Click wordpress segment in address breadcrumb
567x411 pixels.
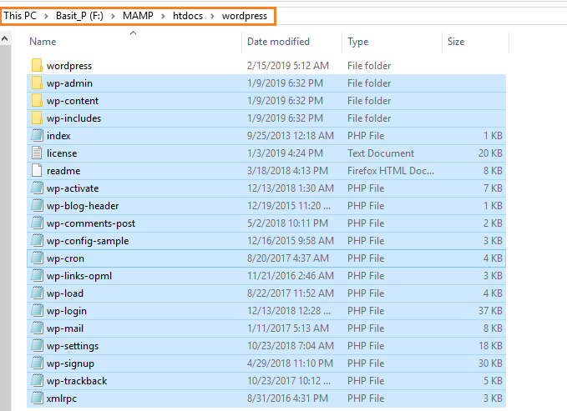[245, 16]
